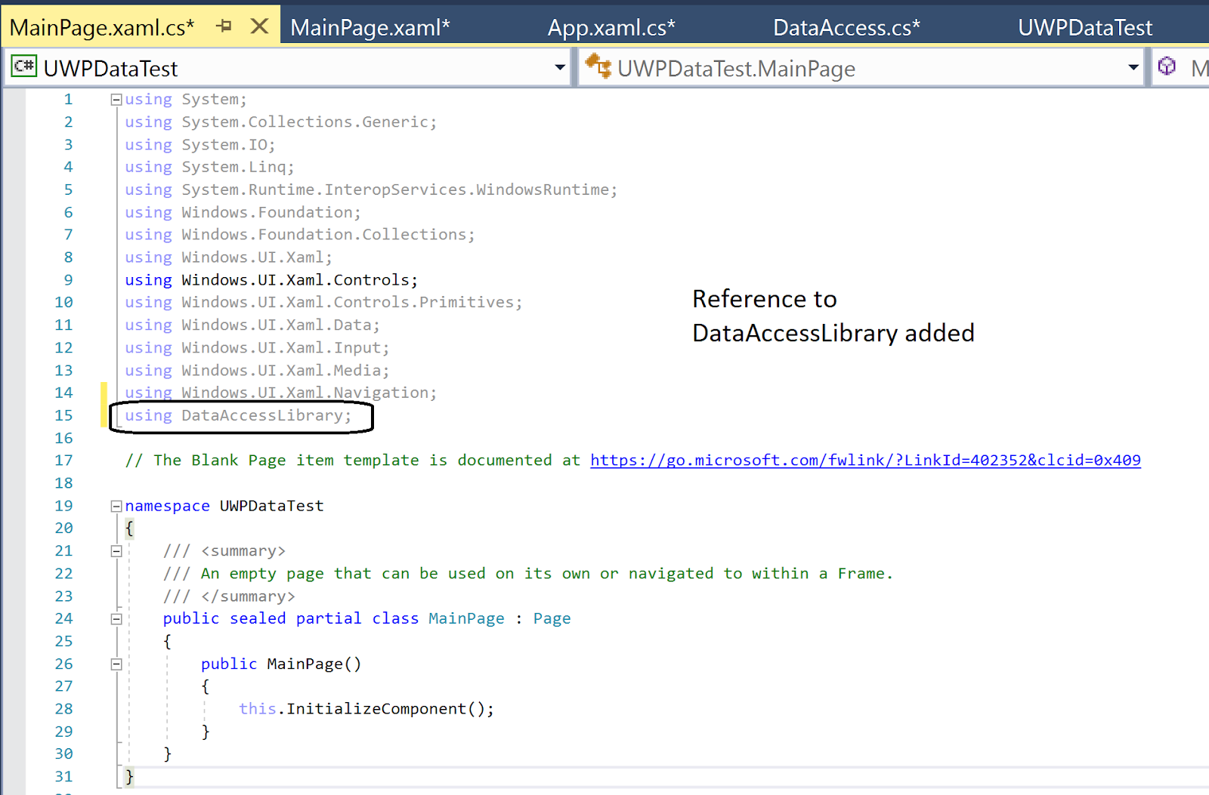Collapse the MainPage constructor body
Screen dimensions: 1209x795
point(115,664)
